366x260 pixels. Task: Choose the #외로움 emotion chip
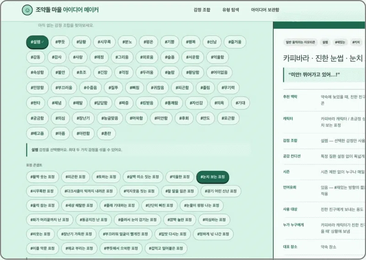tap(147, 57)
